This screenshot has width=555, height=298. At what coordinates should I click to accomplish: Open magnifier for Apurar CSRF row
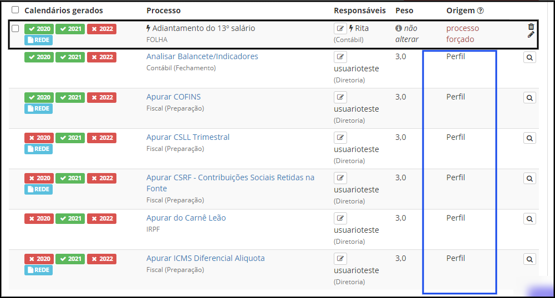(529, 179)
